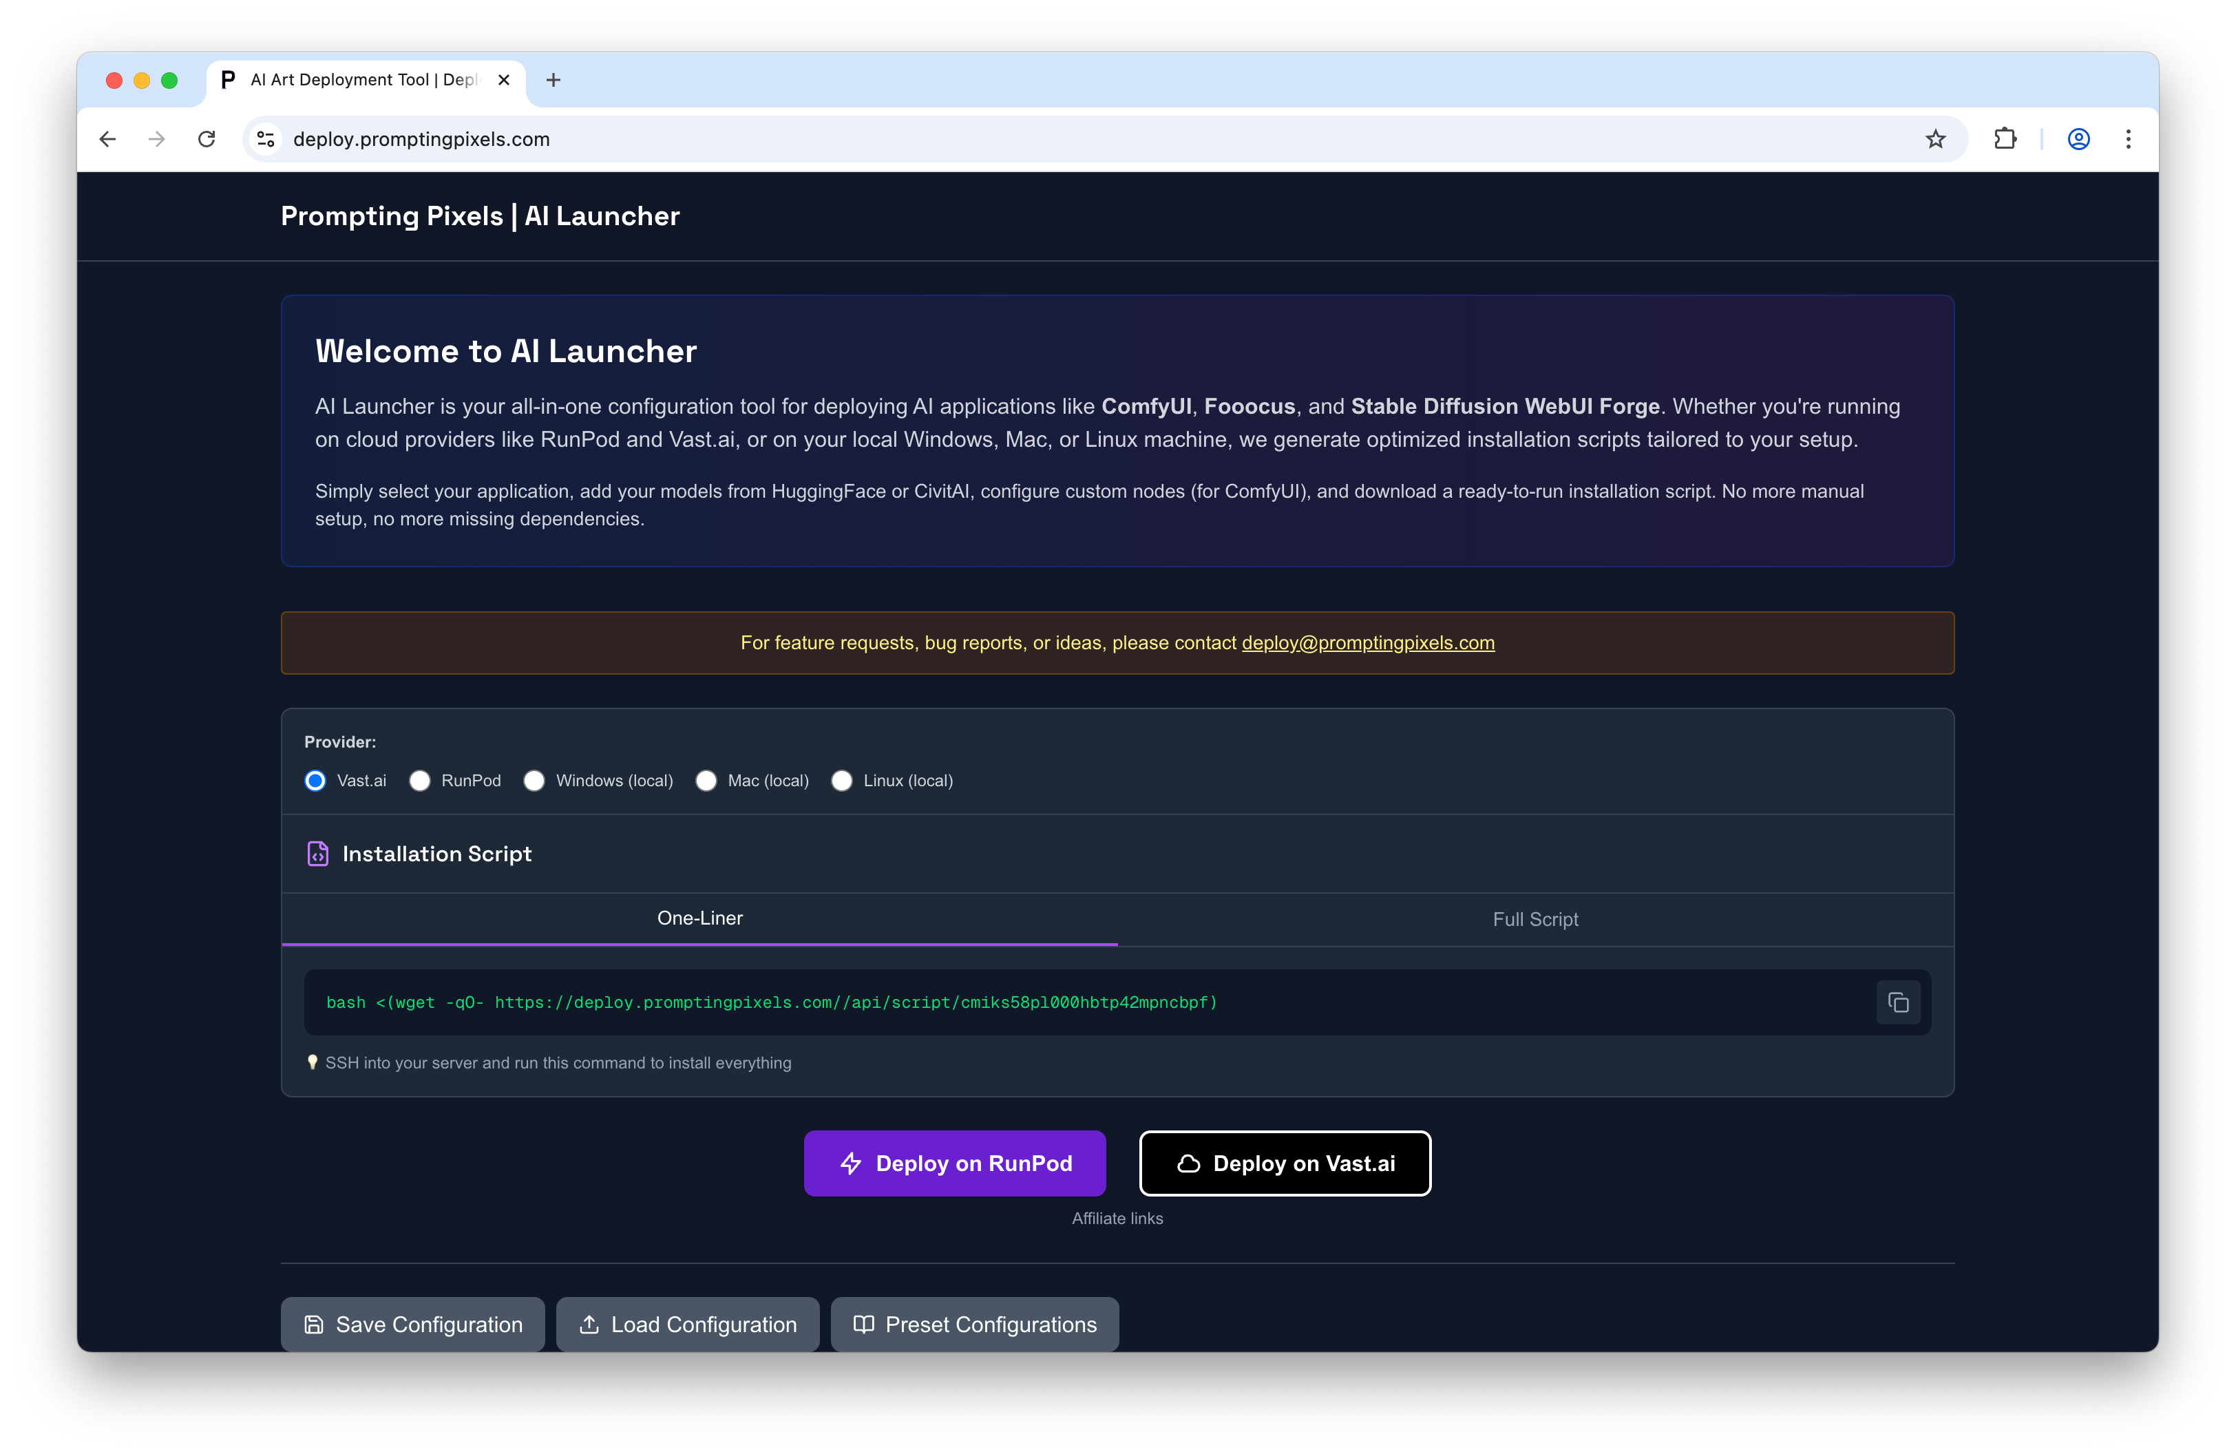
Task: Click the SSH into your server hint
Action: (x=549, y=1062)
